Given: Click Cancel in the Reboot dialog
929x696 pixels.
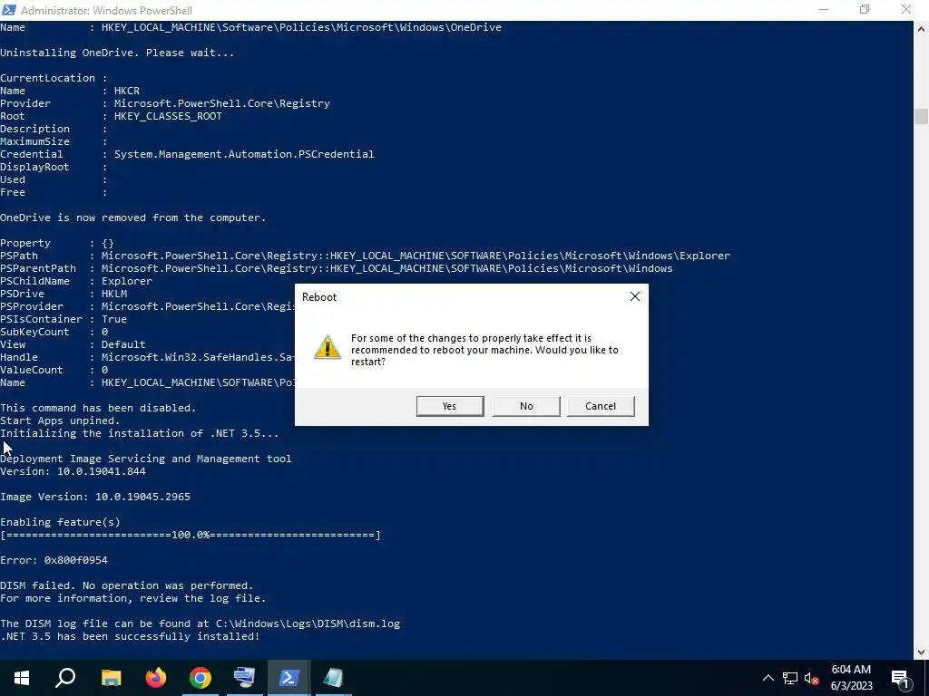Looking at the screenshot, I should click(601, 406).
